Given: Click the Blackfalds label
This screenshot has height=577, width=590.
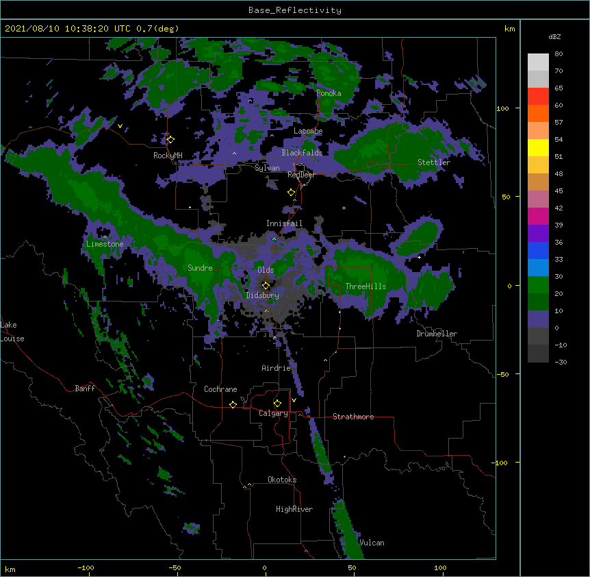Looking at the screenshot, I should pyautogui.click(x=302, y=153).
